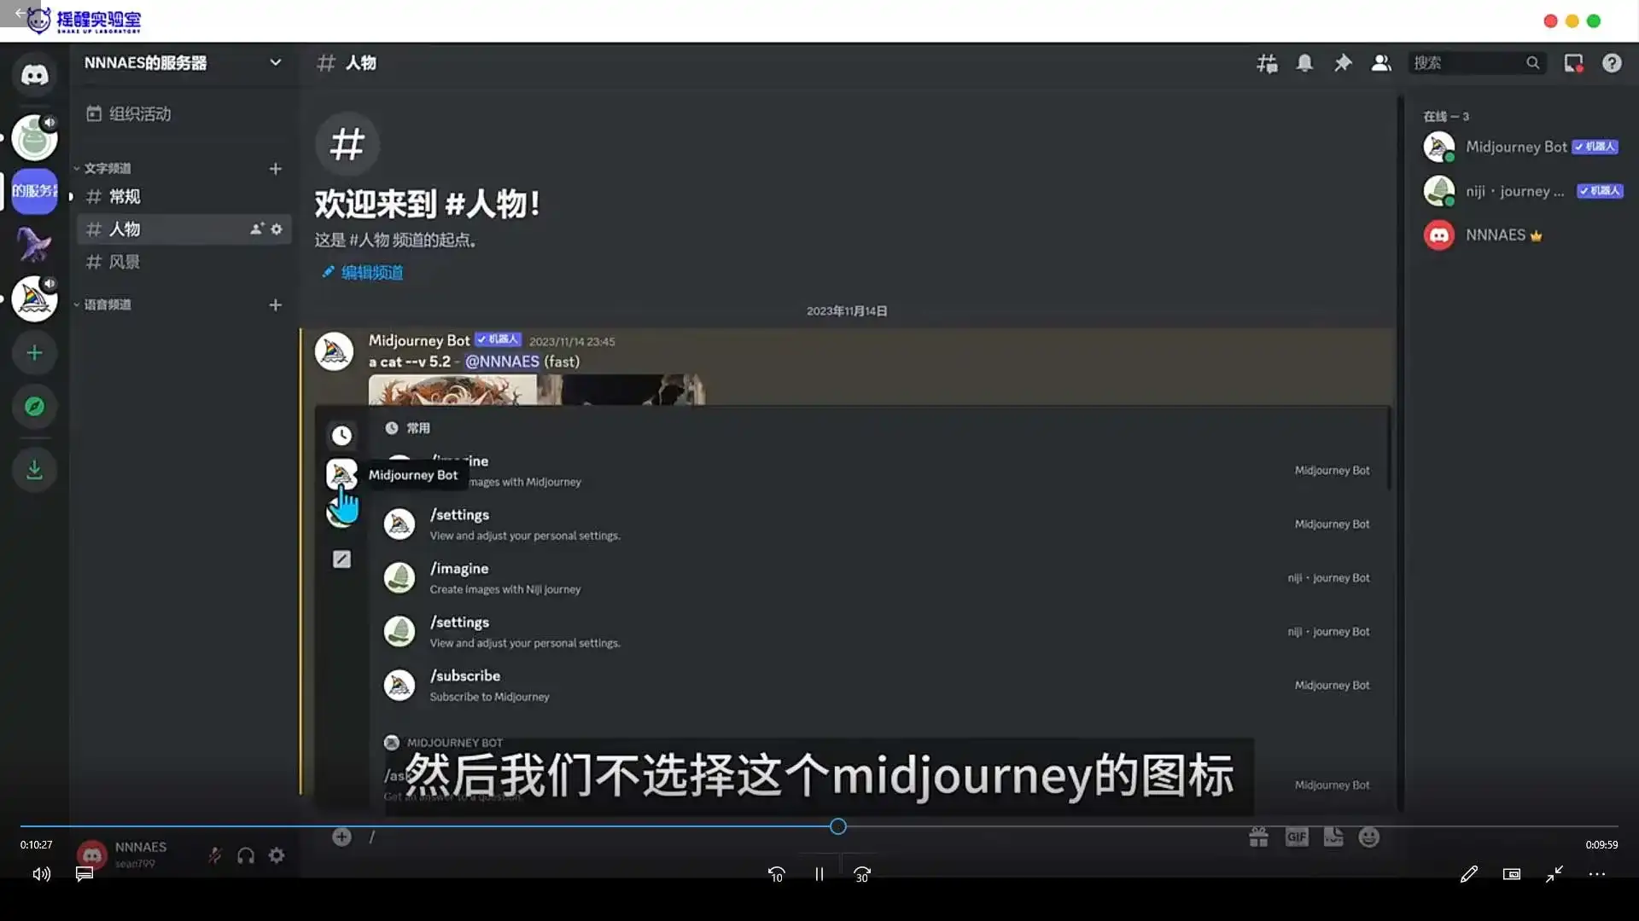Open the GIF picker
Screen dimensions: 1639x921
click(1296, 837)
